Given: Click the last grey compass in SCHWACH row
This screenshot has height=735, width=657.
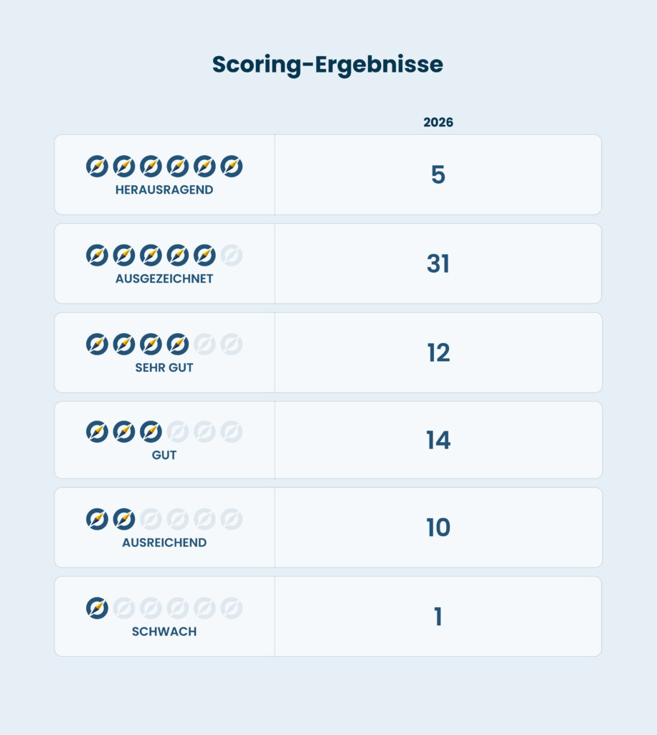Looking at the screenshot, I should pos(231,609).
